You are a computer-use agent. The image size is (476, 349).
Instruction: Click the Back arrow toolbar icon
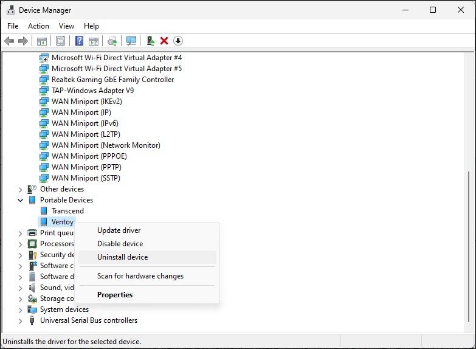[9, 41]
